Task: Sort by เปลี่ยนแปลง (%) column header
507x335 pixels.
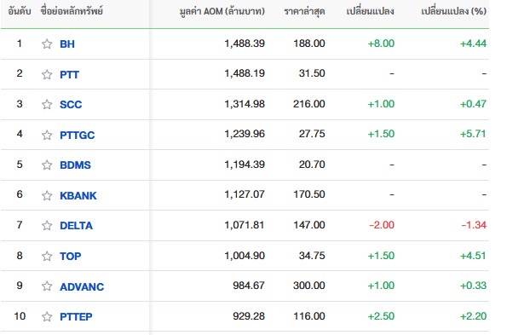Action: [x=453, y=11]
